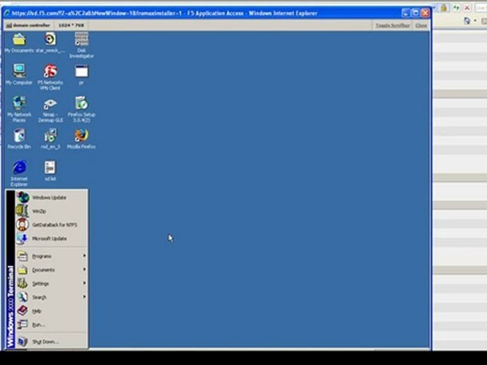Click the Close link in the F5 toolbar
The height and width of the screenshot is (365, 487).
click(421, 25)
